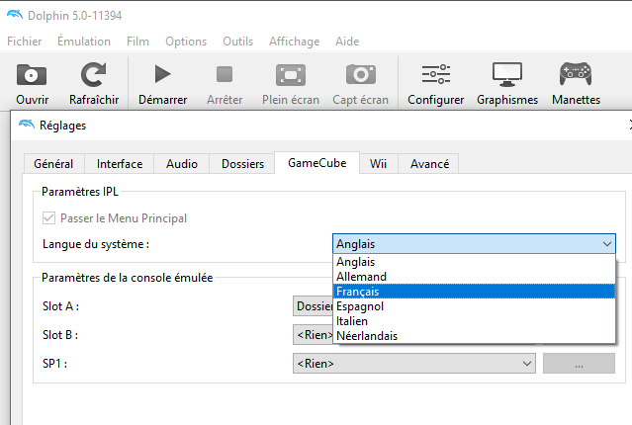This screenshot has height=425, width=632.
Task: Switch to the Avancé tab
Action: [429, 164]
